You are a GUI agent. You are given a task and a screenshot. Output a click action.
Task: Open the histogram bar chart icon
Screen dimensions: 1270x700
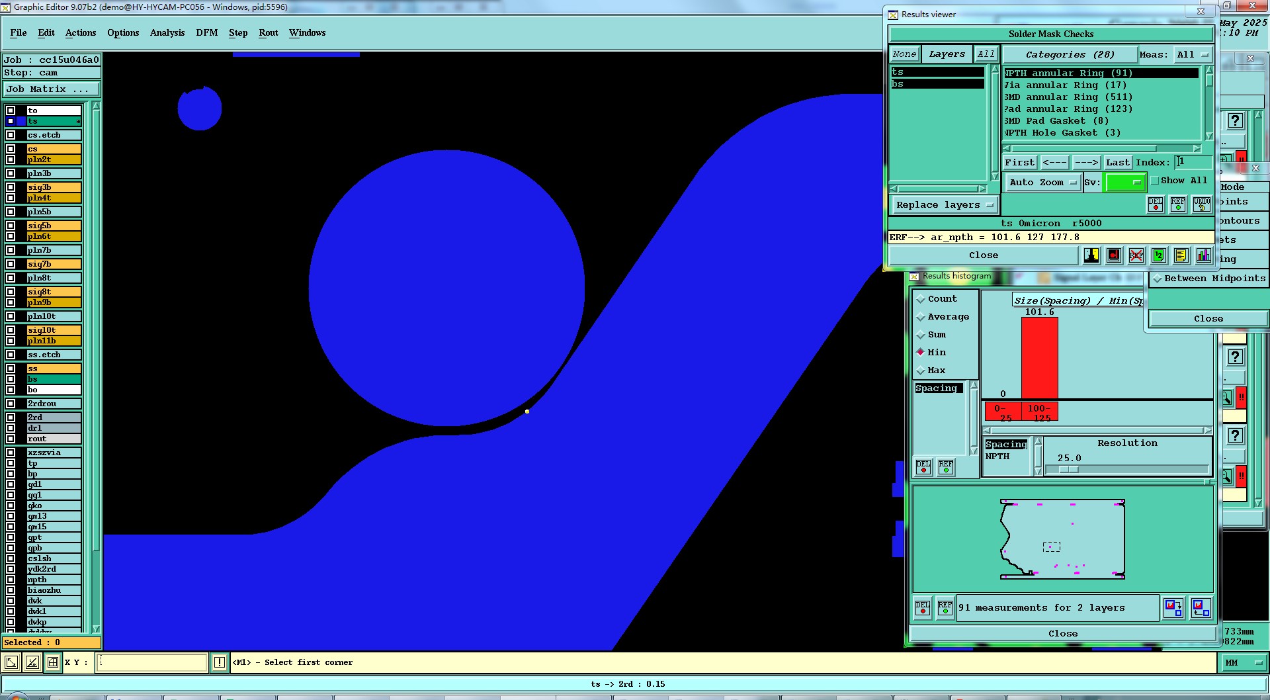[x=1204, y=255]
